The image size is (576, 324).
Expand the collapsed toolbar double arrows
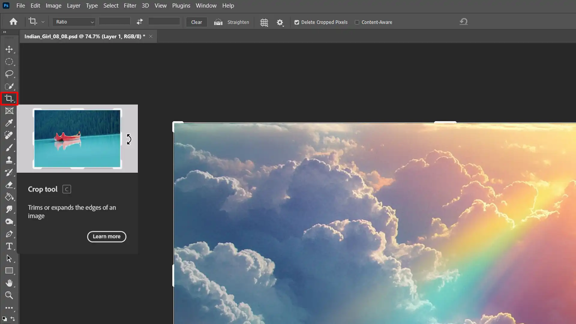coord(4,32)
